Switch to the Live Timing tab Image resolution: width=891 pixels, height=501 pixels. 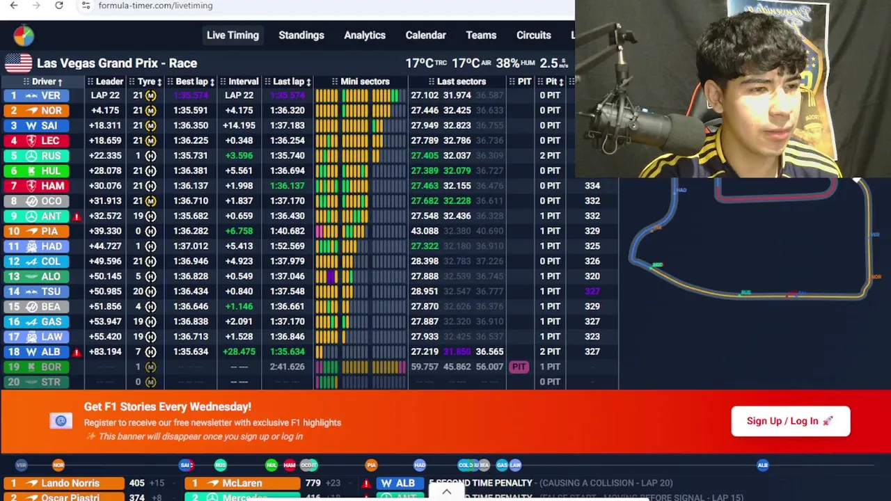(232, 35)
